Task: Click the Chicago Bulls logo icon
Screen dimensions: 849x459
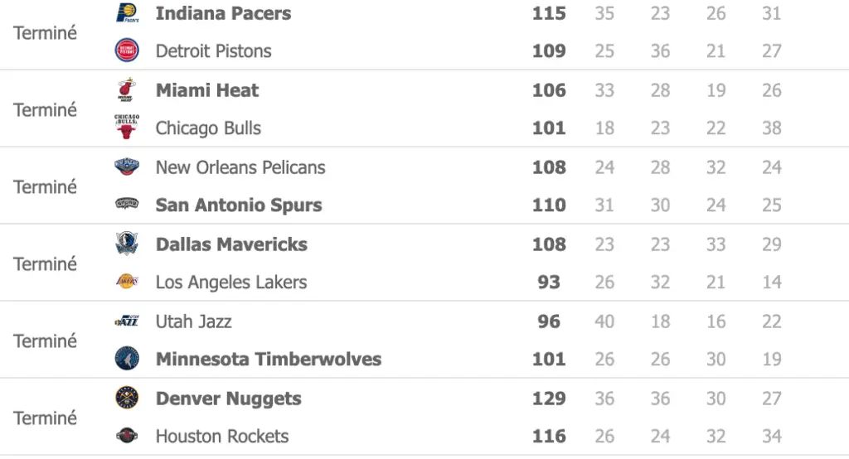Action: 127,128
